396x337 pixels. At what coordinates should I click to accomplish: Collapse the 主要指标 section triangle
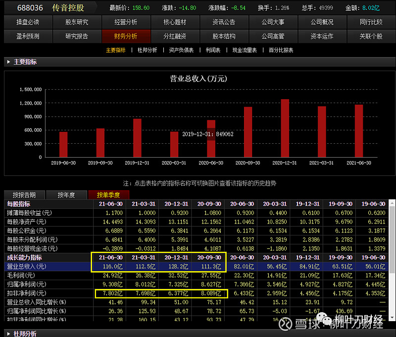pos(8,62)
